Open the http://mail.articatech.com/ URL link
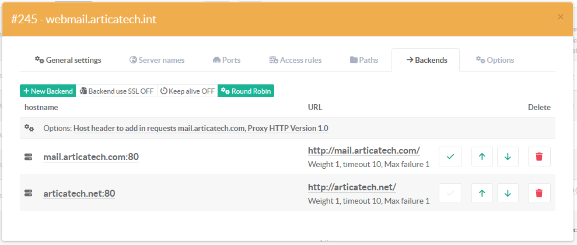This screenshot has height=245, width=577. (363, 151)
